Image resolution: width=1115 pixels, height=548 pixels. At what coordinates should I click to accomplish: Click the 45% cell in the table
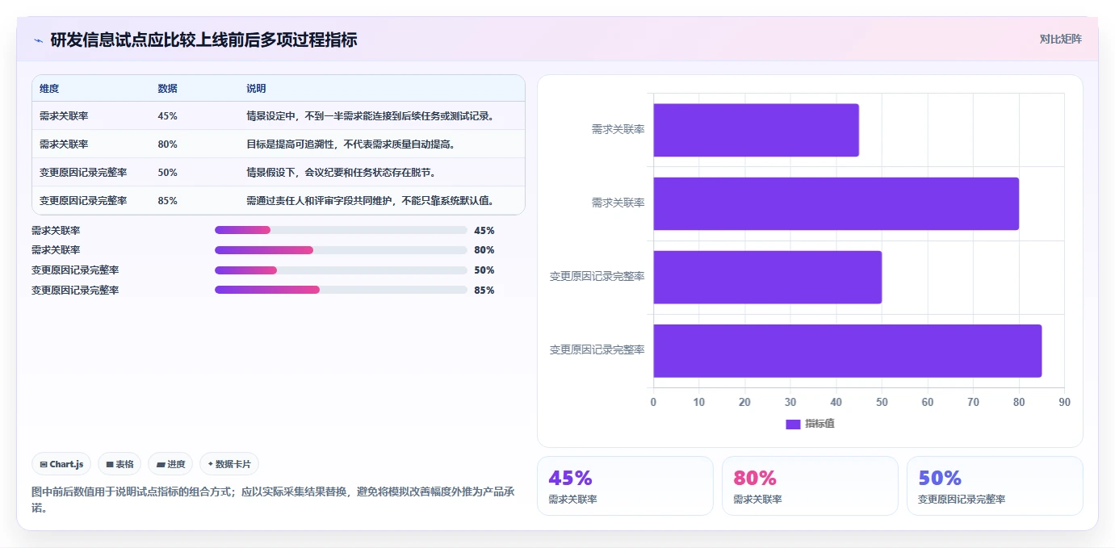coord(168,116)
